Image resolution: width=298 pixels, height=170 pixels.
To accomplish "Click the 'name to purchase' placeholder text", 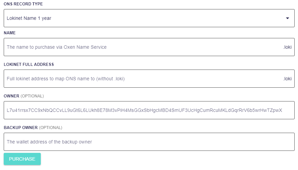I will click(x=57, y=47).
